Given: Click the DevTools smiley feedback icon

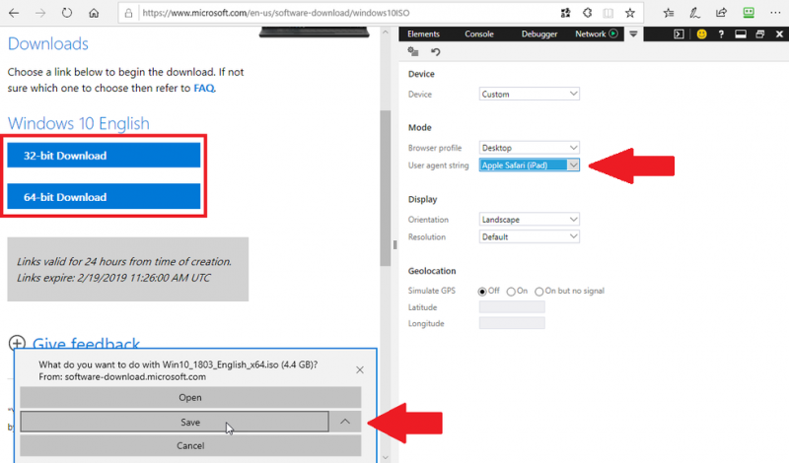Looking at the screenshot, I should pyautogui.click(x=702, y=33).
